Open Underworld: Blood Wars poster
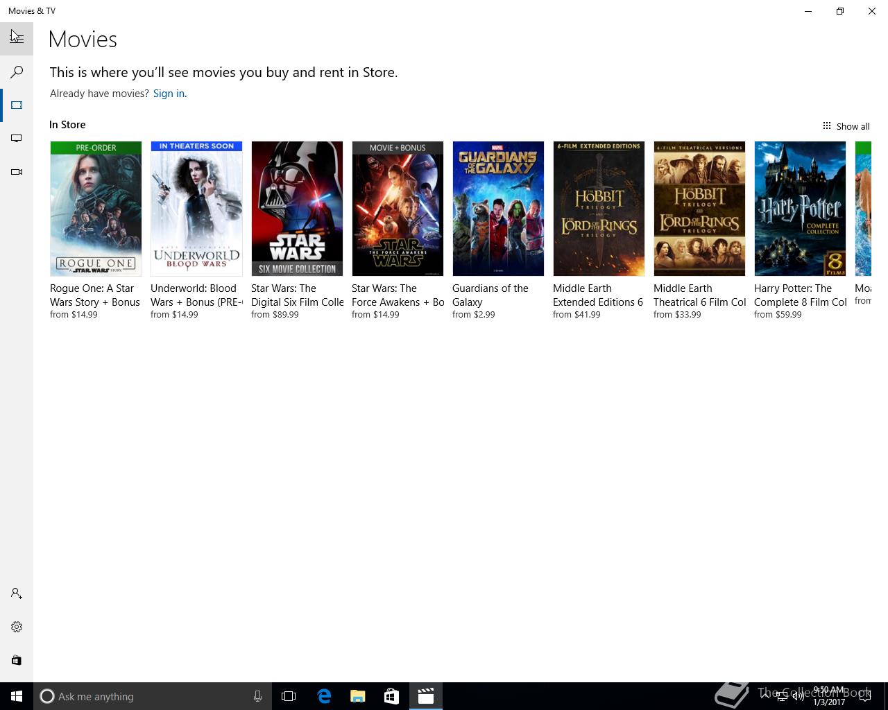The image size is (888, 710). (196, 209)
